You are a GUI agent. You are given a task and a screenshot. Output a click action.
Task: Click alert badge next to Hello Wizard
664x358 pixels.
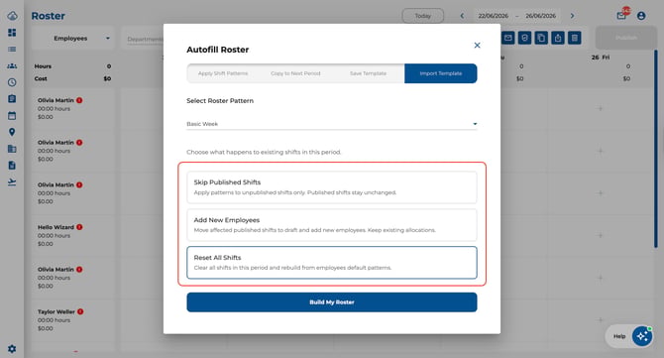(x=79, y=227)
